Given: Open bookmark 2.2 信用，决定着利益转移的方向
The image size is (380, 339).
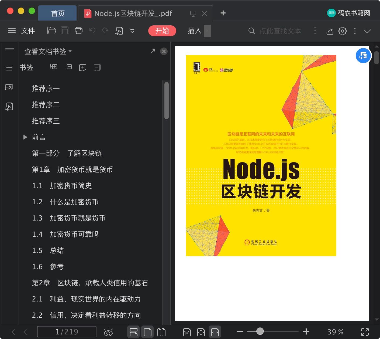Looking at the screenshot, I should click(86, 315).
